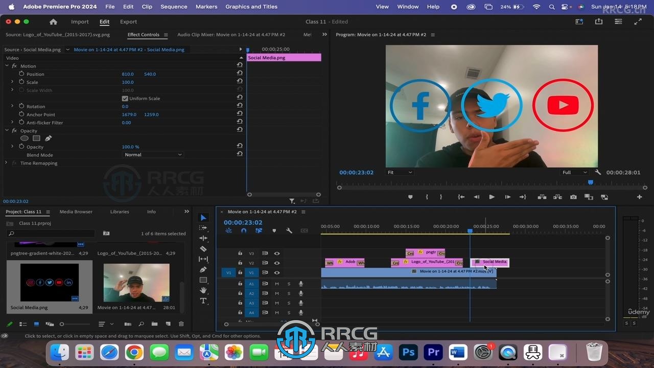Select the Hand tool
This screenshot has width=654, height=368.
tap(203, 290)
